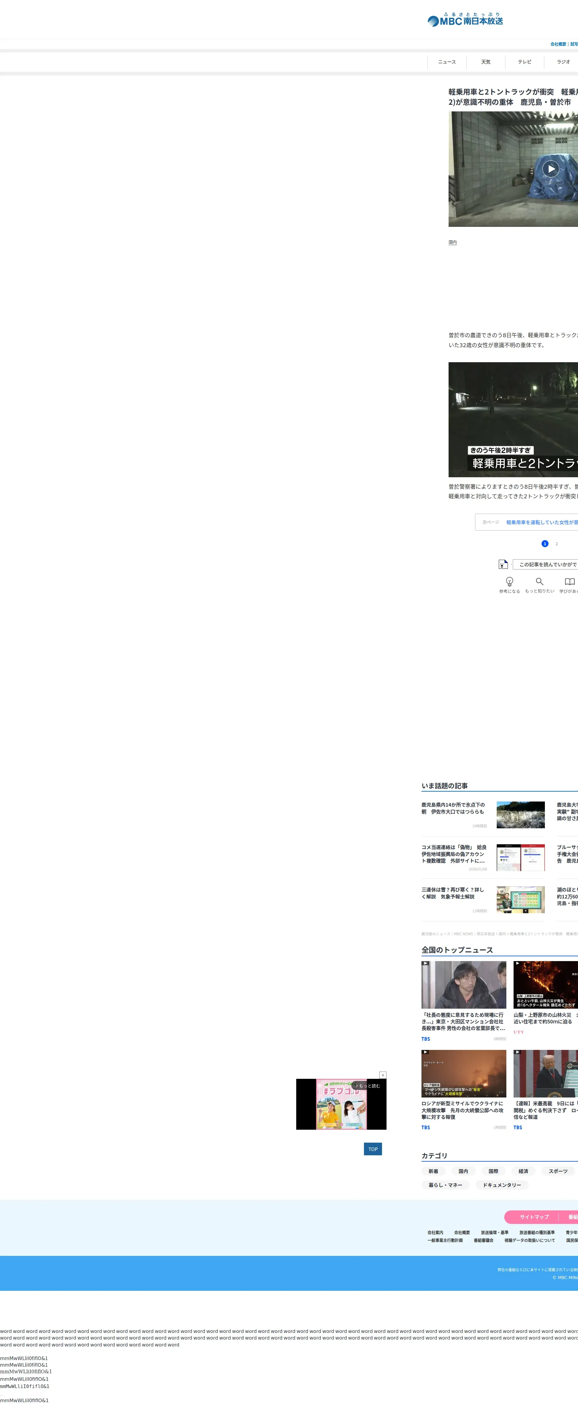This screenshot has width=578, height=1404.
Task: Click the 参考になる lightbulb icon
Action: tap(509, 581)
